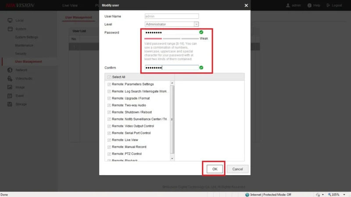Click the Hikvision logo
351x197 pixels.
tap(20, 5)
